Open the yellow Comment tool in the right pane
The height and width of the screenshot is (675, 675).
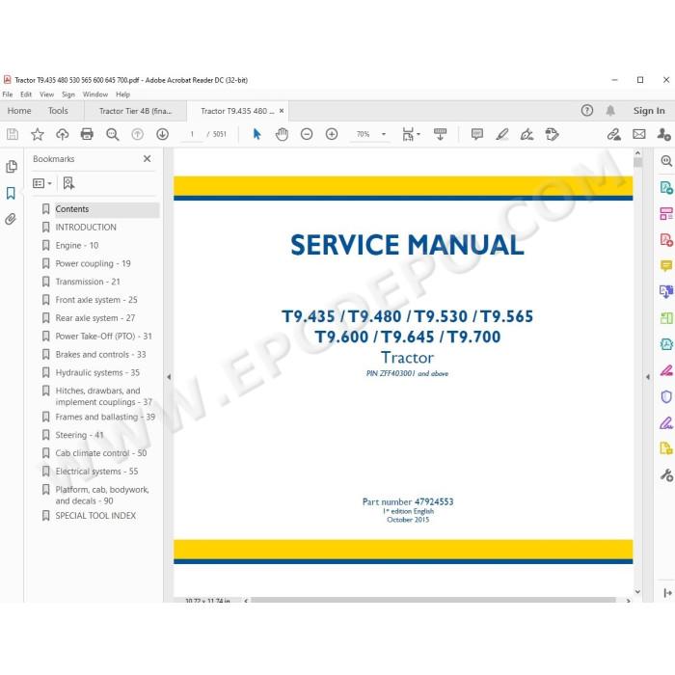point(666,265)
